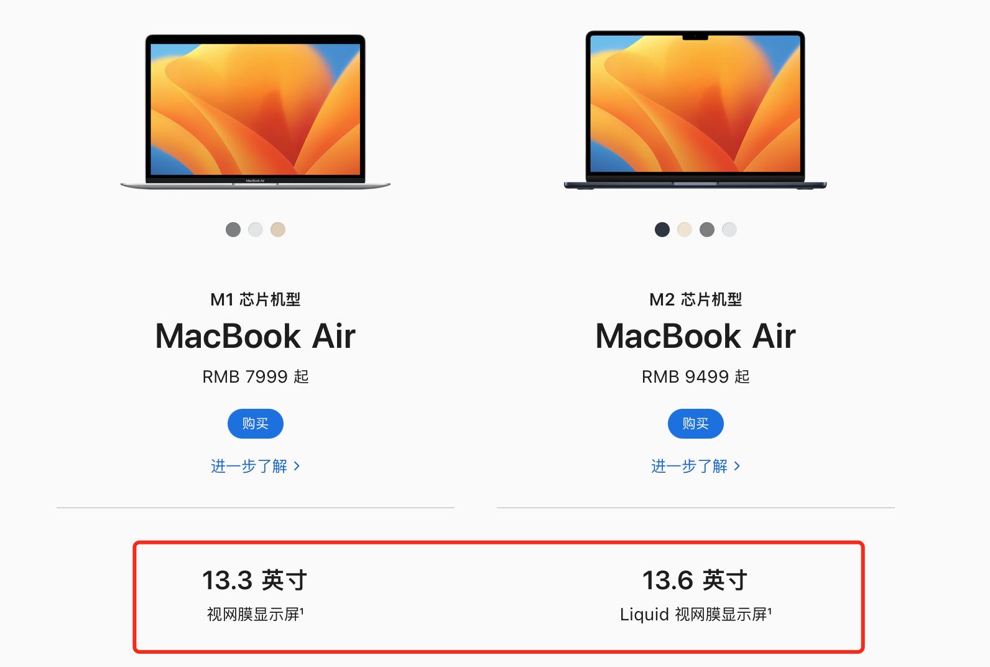Click the MacBook Air heading under M1 芯片机型

(256, 337)
